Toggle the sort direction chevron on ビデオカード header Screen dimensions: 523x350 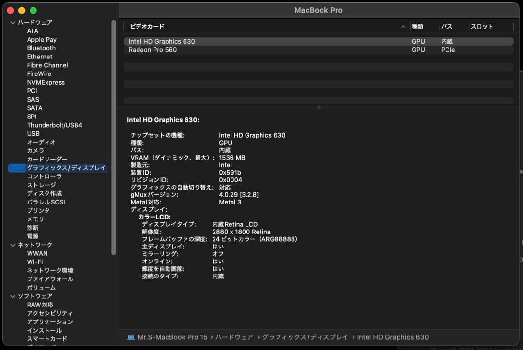point(403,26)
